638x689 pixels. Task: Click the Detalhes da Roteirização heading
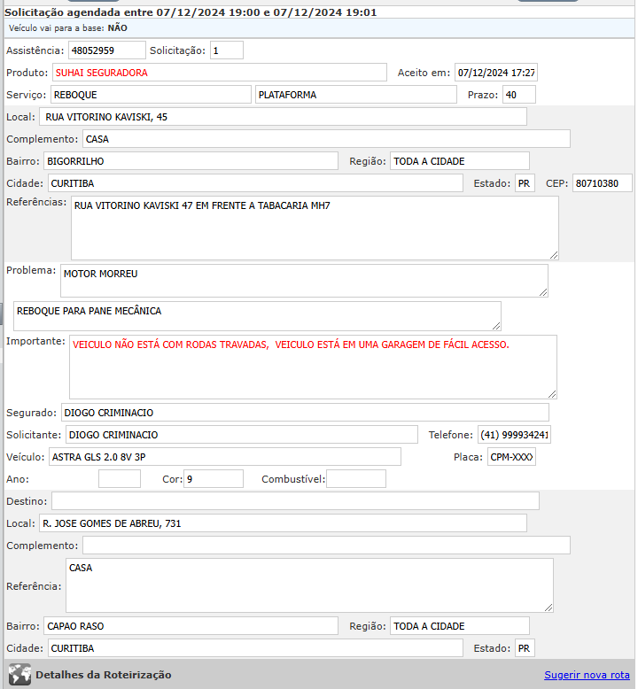coord(104,675)
